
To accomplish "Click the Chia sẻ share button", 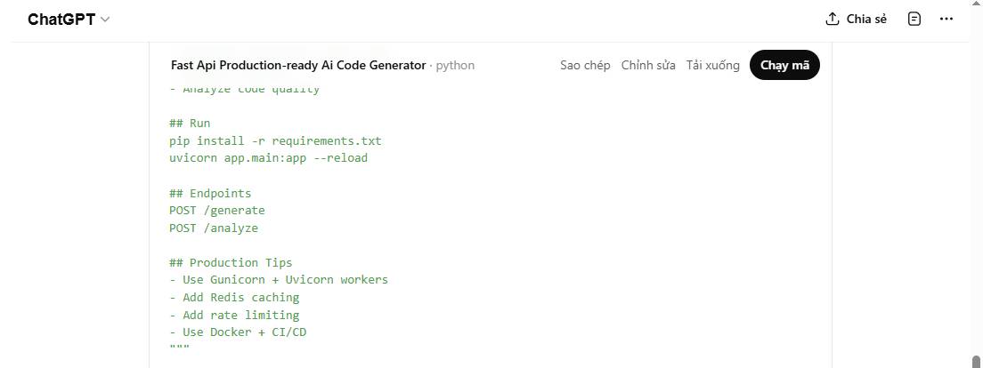I will pos(856,19).
